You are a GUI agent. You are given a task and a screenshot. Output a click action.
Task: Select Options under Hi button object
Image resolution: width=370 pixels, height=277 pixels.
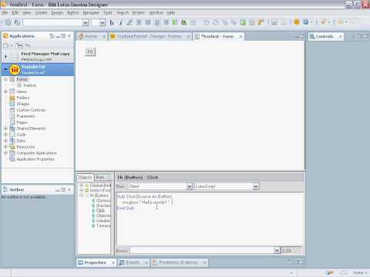click(x=103, y=200)
